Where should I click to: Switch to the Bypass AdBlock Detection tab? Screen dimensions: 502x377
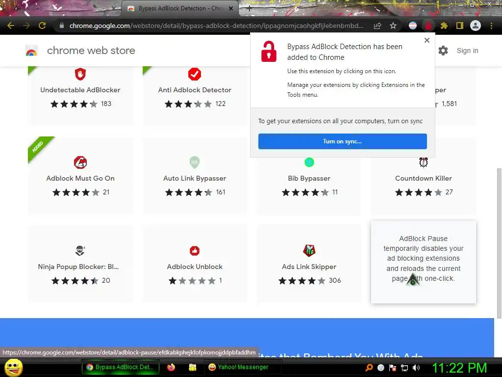180,8
